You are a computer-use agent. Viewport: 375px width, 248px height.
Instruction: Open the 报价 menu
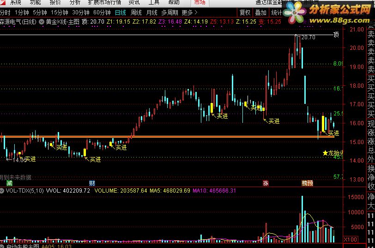tap(55, 2)
